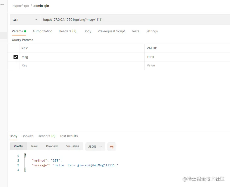The width and height of the screenshot is (230, 187).
Task: Click line number 3 in response
Action: 18,165
